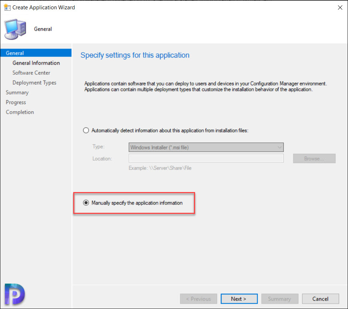Open the Type dropdown for installer format

point(206,147)
